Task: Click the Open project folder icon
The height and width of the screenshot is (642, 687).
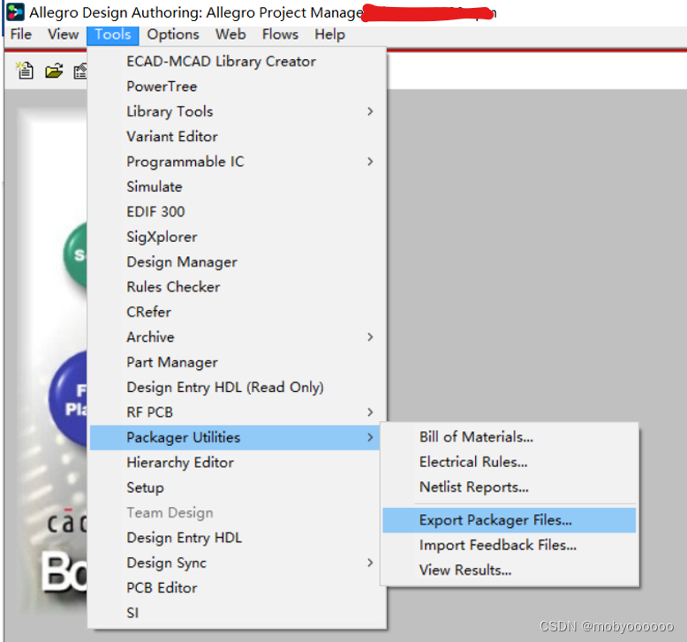Action: click(54, 71)
